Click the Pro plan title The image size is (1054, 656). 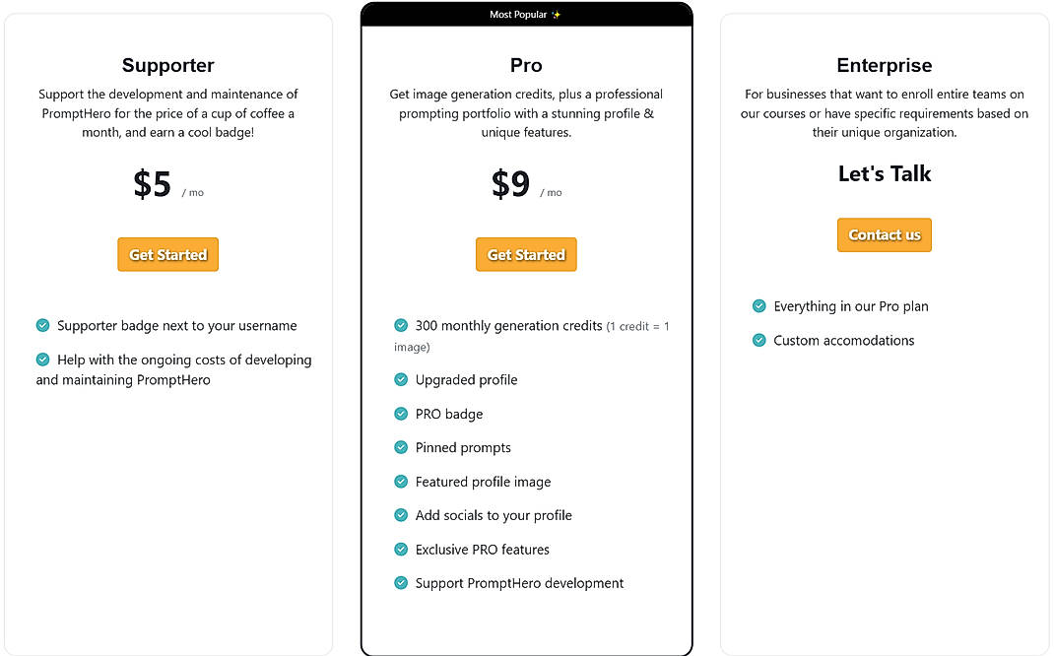coord(526,65)
